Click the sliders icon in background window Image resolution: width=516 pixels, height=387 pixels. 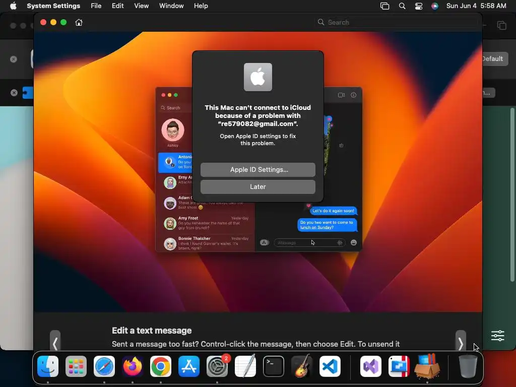click(497, 336)
